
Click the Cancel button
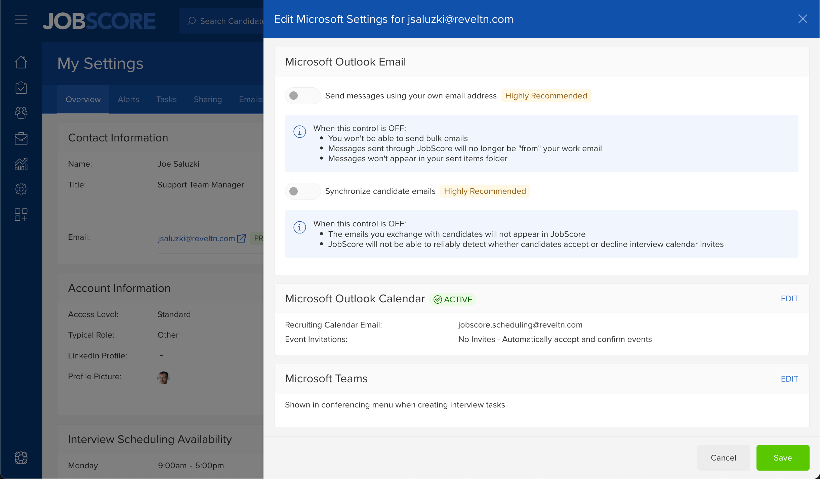click(724, 458)
